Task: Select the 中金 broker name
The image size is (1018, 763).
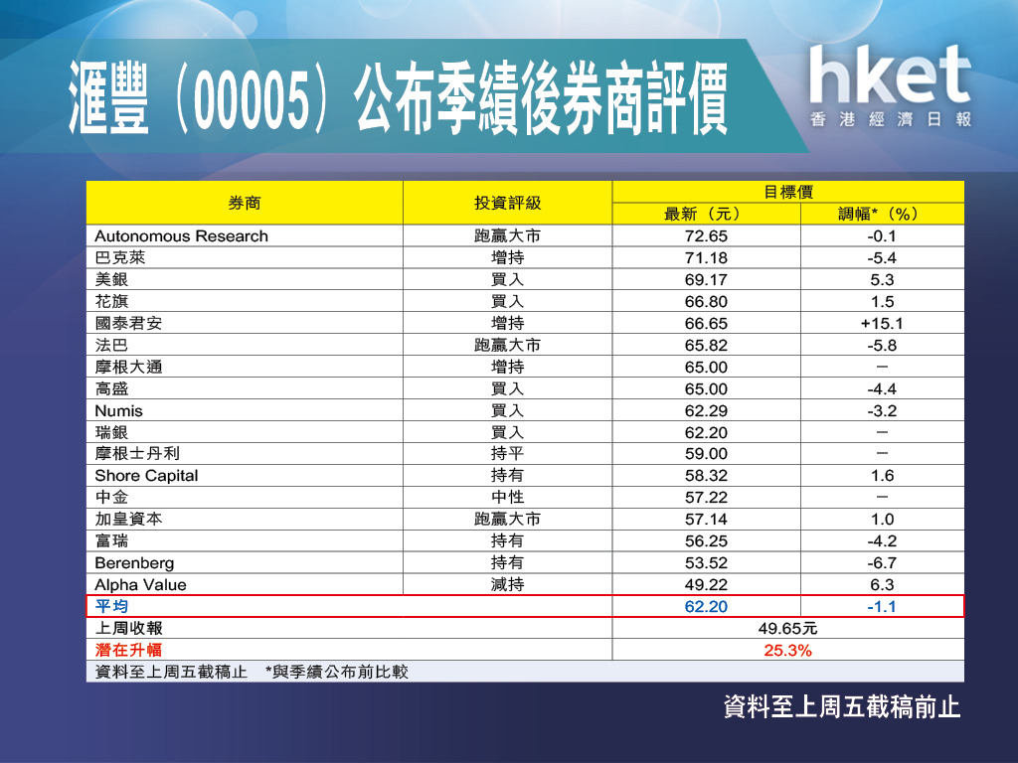Action: tap(111, 497)
